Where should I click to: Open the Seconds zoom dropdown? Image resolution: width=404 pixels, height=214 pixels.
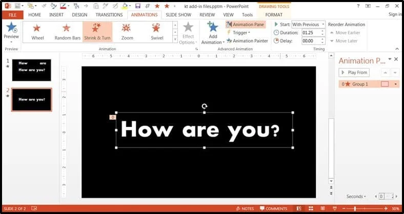click(356, 197)
